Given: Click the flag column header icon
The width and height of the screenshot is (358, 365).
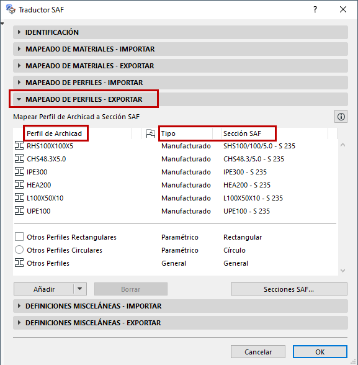Looking at the screenshot, I should pyautogui.click(x=151, y=133).
